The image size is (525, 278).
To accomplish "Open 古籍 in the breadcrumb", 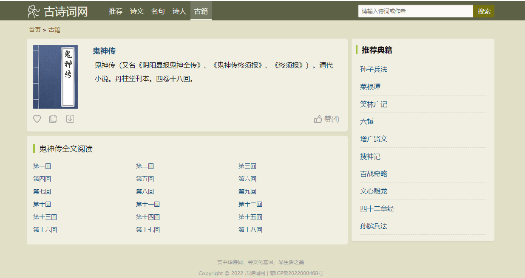I will pos(54,30).
